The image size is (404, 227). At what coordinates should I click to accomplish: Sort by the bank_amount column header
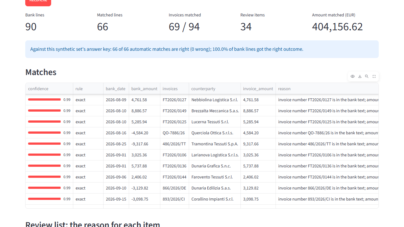(144, 89)
